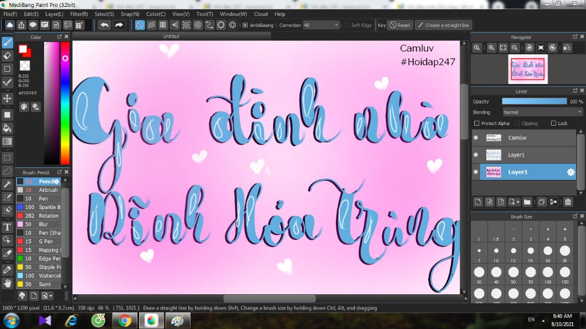Open the Blending mode dropdown

[x=543, y=113]
